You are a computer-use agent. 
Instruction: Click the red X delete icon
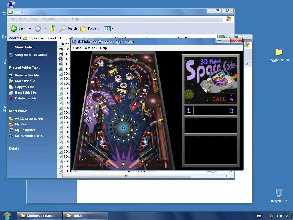coord(11,99)
